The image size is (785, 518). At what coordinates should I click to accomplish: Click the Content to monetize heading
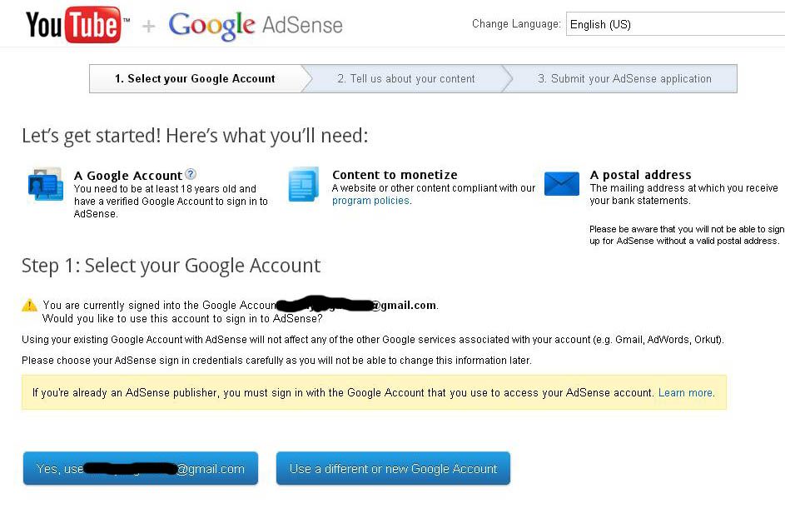tap(395, 175)
